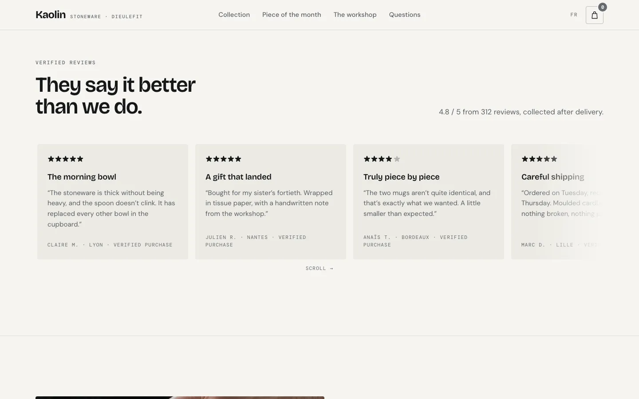Click the 'Stoneware · Dieulefit' tagline
The width and height of the screenshot is (639, 399).
pyautogui.click(x=106, y=17)
